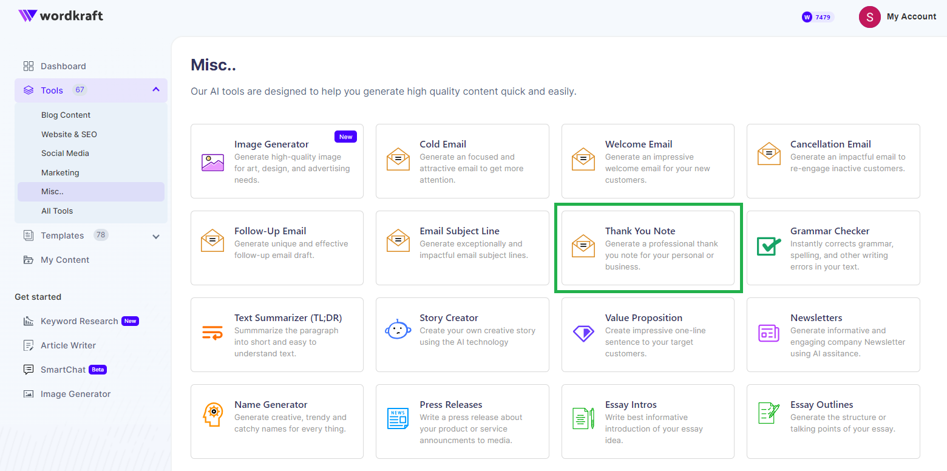Screen dimensions: 947x471
Task: Click the Newsletters purple icon
Action: [x=769, y=333]
